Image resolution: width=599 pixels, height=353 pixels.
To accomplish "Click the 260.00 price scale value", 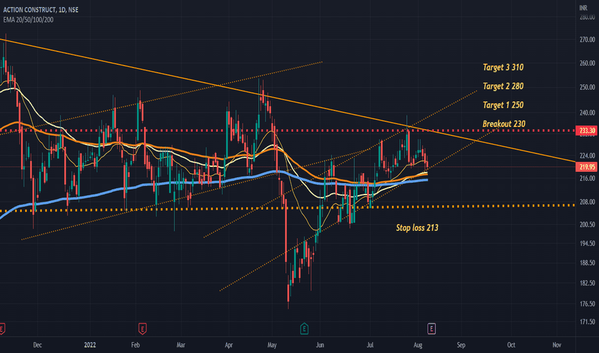I will pos(587,64).
